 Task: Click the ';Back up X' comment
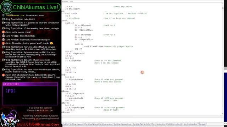pos(109,25)
